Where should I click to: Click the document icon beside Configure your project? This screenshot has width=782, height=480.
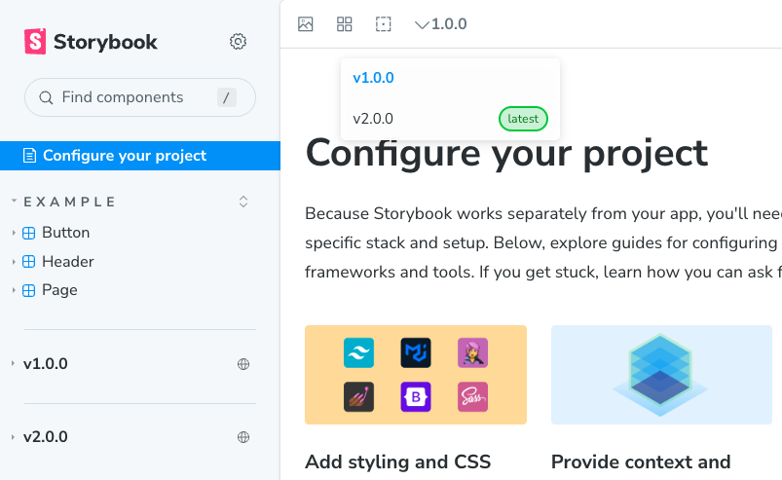point(29,156)
